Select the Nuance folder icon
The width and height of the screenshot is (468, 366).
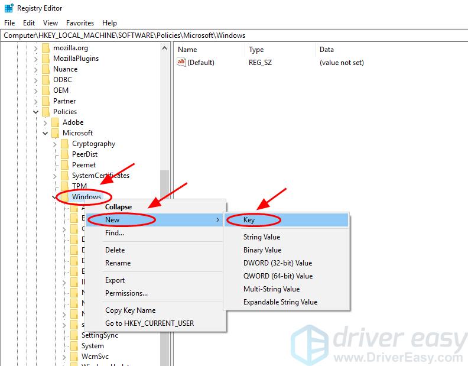click(x=45, y=69)
